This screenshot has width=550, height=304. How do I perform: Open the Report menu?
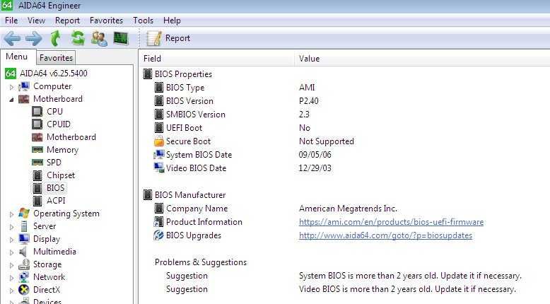point(67,21)
